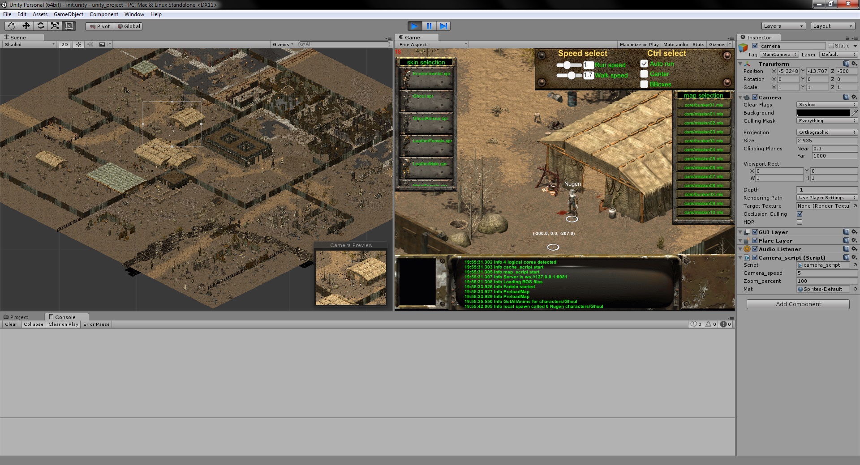Check BBoxes option in game view
The width and height of the screenshot is (860, 465).
point(644,84)
